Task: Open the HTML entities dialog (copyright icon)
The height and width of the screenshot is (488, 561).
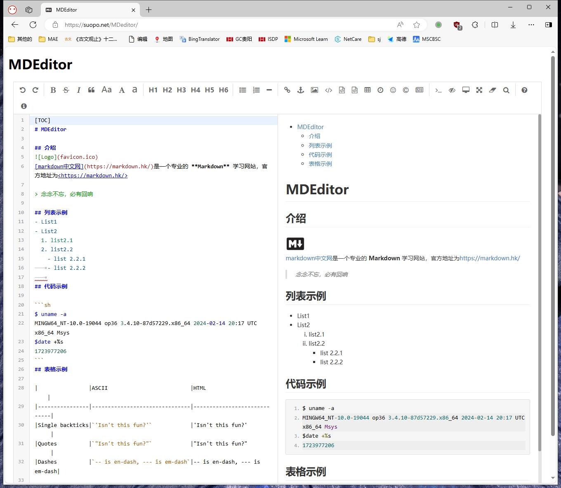Action: point(406,90)
